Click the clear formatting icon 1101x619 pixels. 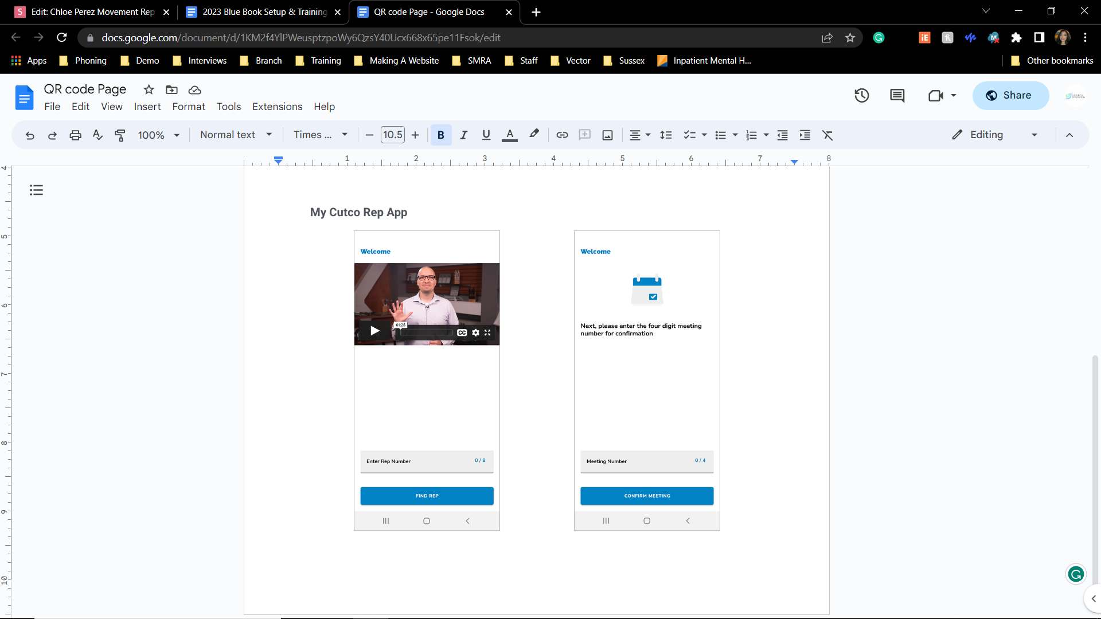pos(827,135)
